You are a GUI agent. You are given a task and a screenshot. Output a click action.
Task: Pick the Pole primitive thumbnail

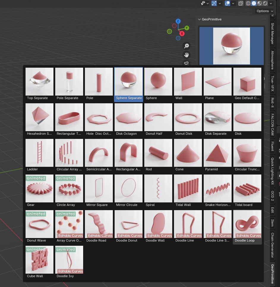(99, 84)
